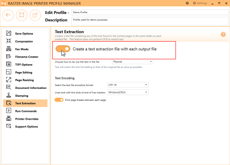The image size is (230, 165).
Task: Click the back arrow icon
Action: (x=8, y=15)
